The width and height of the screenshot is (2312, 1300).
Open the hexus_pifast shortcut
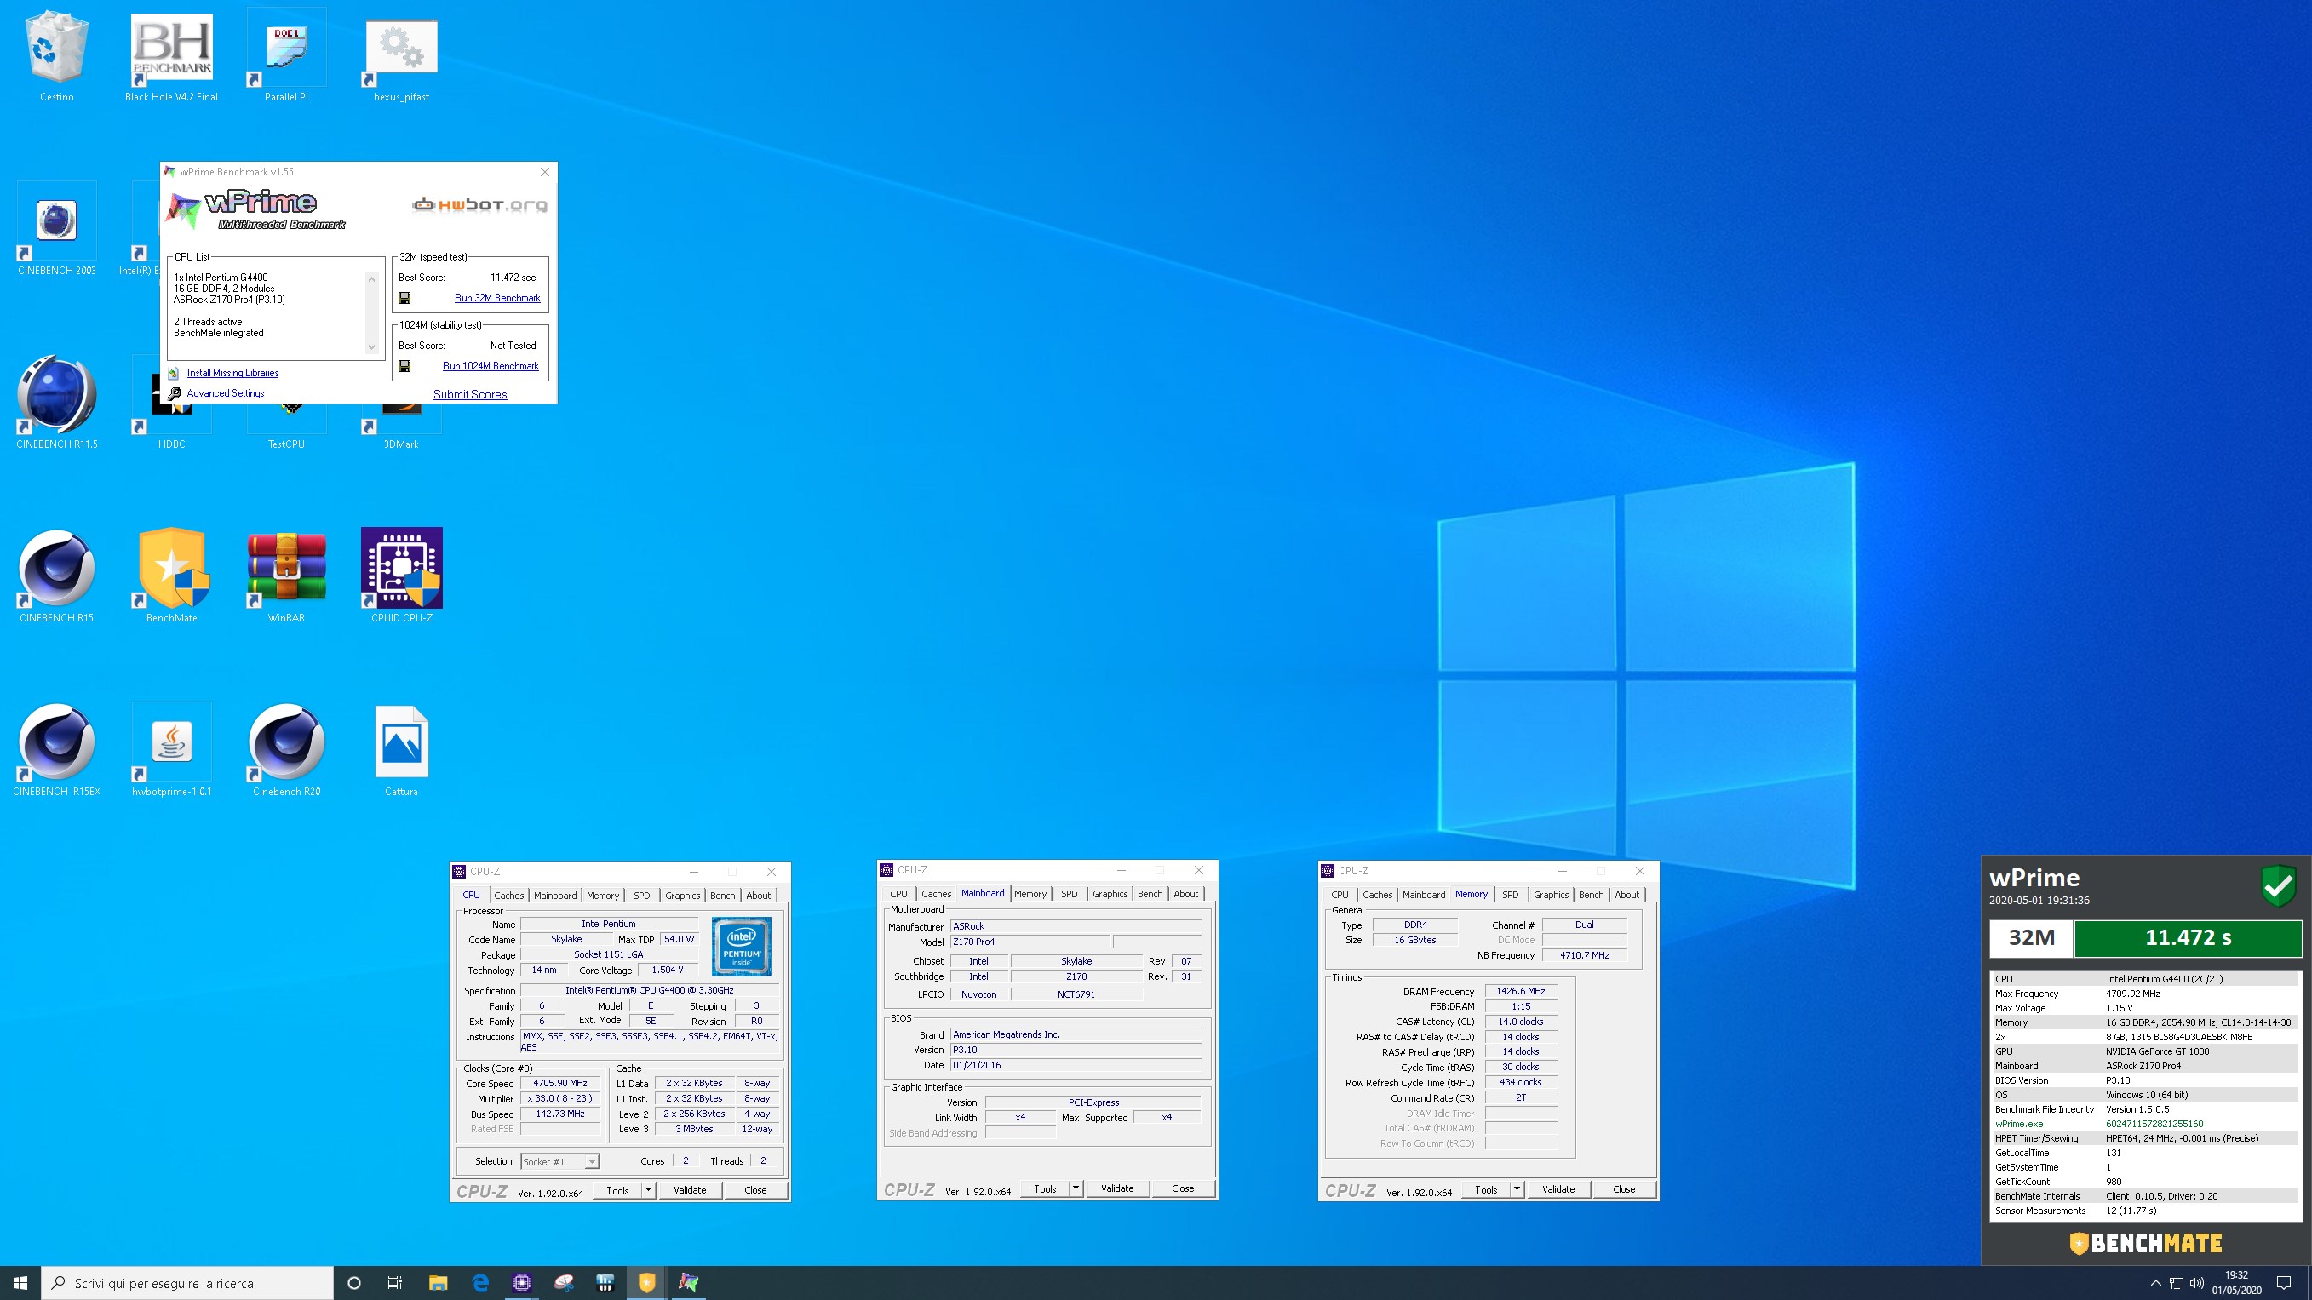click(401, 55)
